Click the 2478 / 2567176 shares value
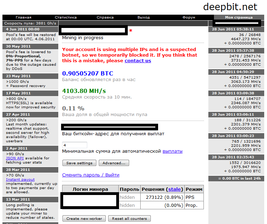 pyautogui.click(x=245, y=56)
